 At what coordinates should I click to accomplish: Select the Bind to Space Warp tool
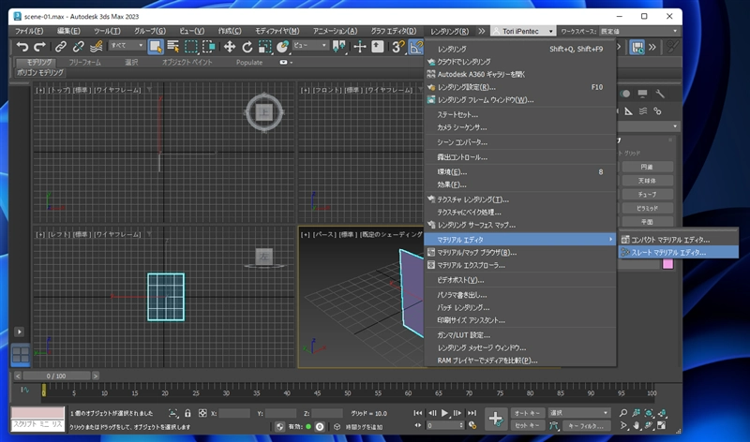click(97, 46)
